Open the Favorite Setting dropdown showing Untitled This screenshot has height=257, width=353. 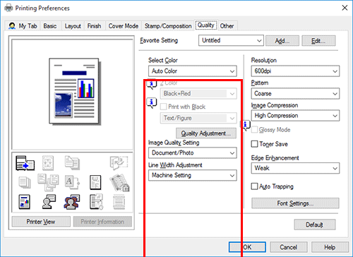point(231,40)
